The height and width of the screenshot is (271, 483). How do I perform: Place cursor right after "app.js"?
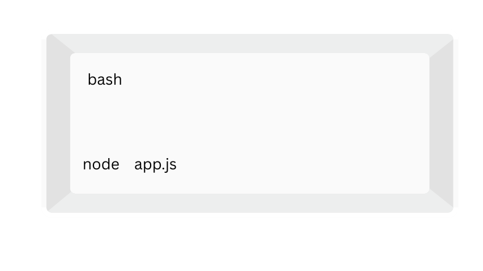click(x=178, y=164)
